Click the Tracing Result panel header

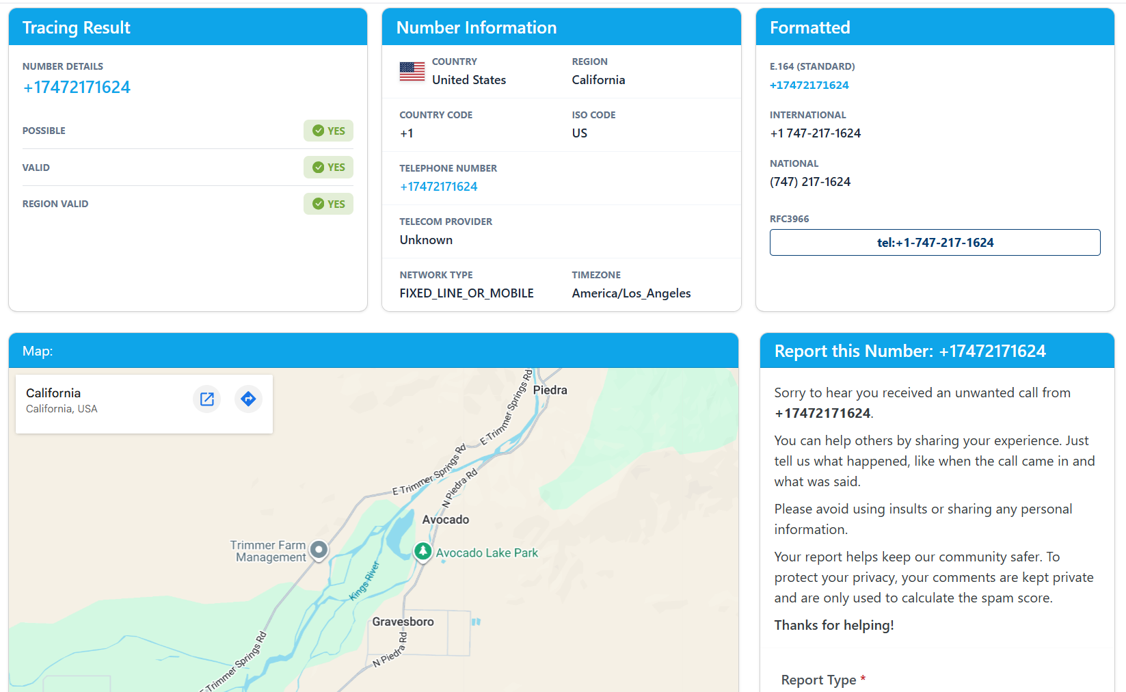(77, 27)
